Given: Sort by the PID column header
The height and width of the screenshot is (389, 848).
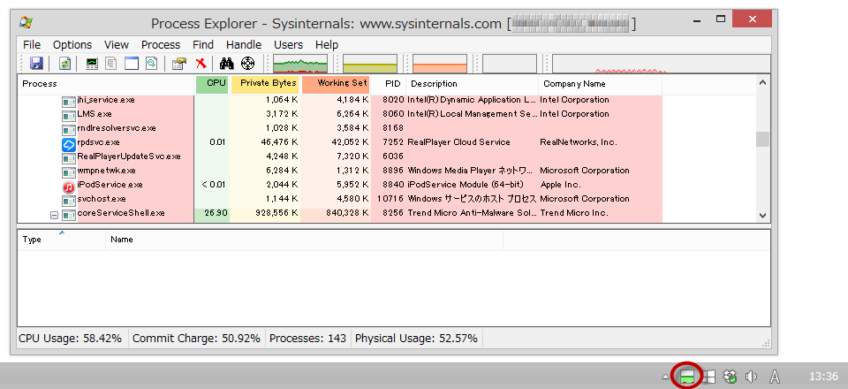Looking at the screenshot, I should coord(389,84).
